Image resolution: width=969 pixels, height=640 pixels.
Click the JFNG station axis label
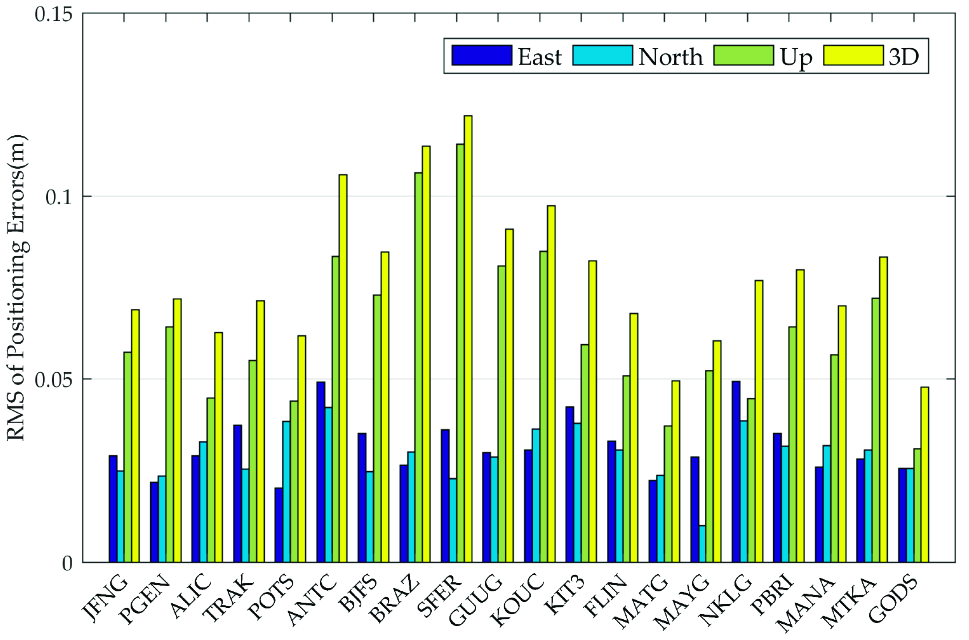(105, 597)
